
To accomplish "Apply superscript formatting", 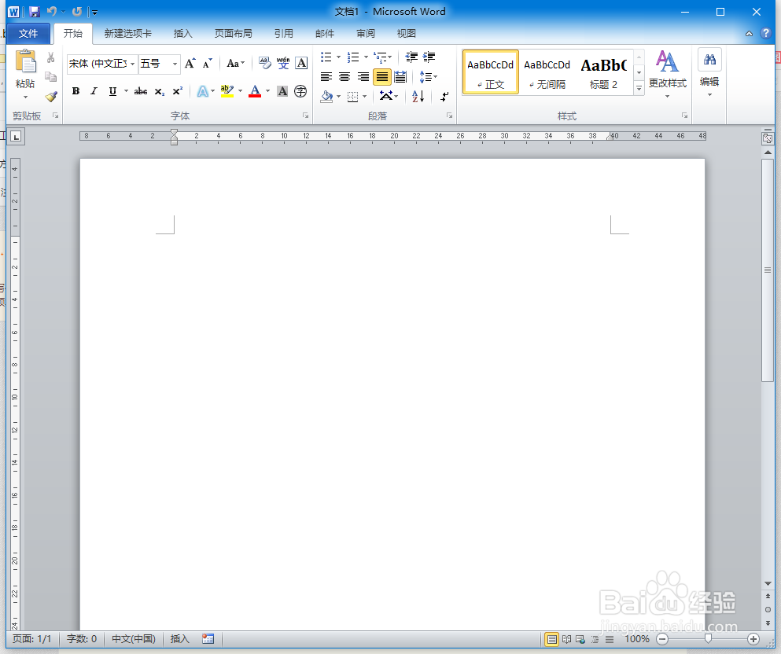I will tap(177, 91).
